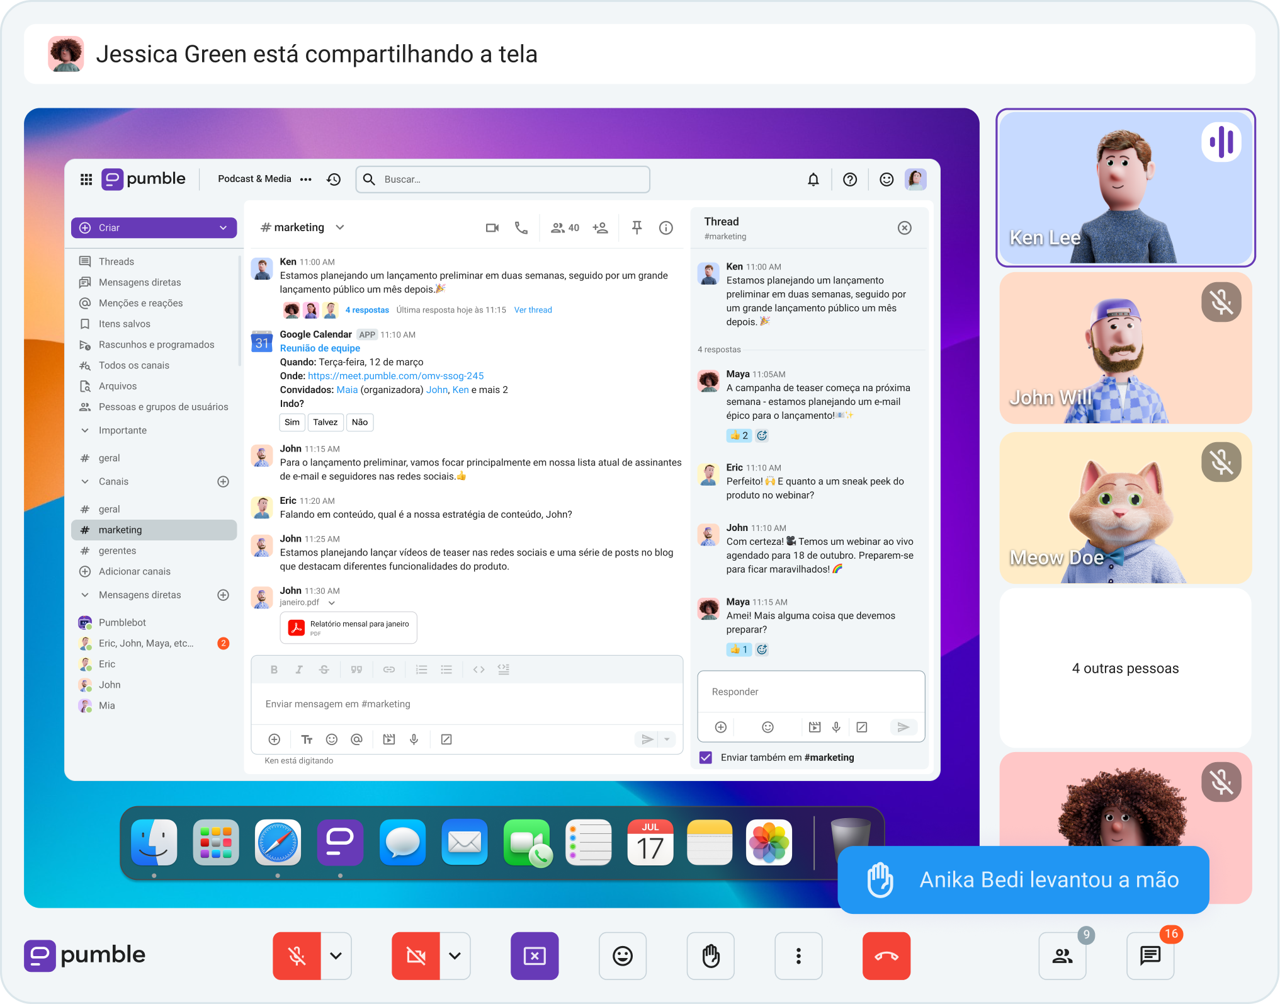The height and width of the screenshot is (1004, 1280).
Task: Add people to channel icon
Action: click(x=600, y=227)
